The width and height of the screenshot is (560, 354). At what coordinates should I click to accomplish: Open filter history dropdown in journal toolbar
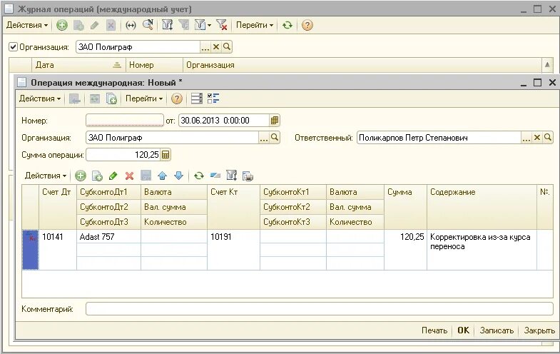[203, 25]
